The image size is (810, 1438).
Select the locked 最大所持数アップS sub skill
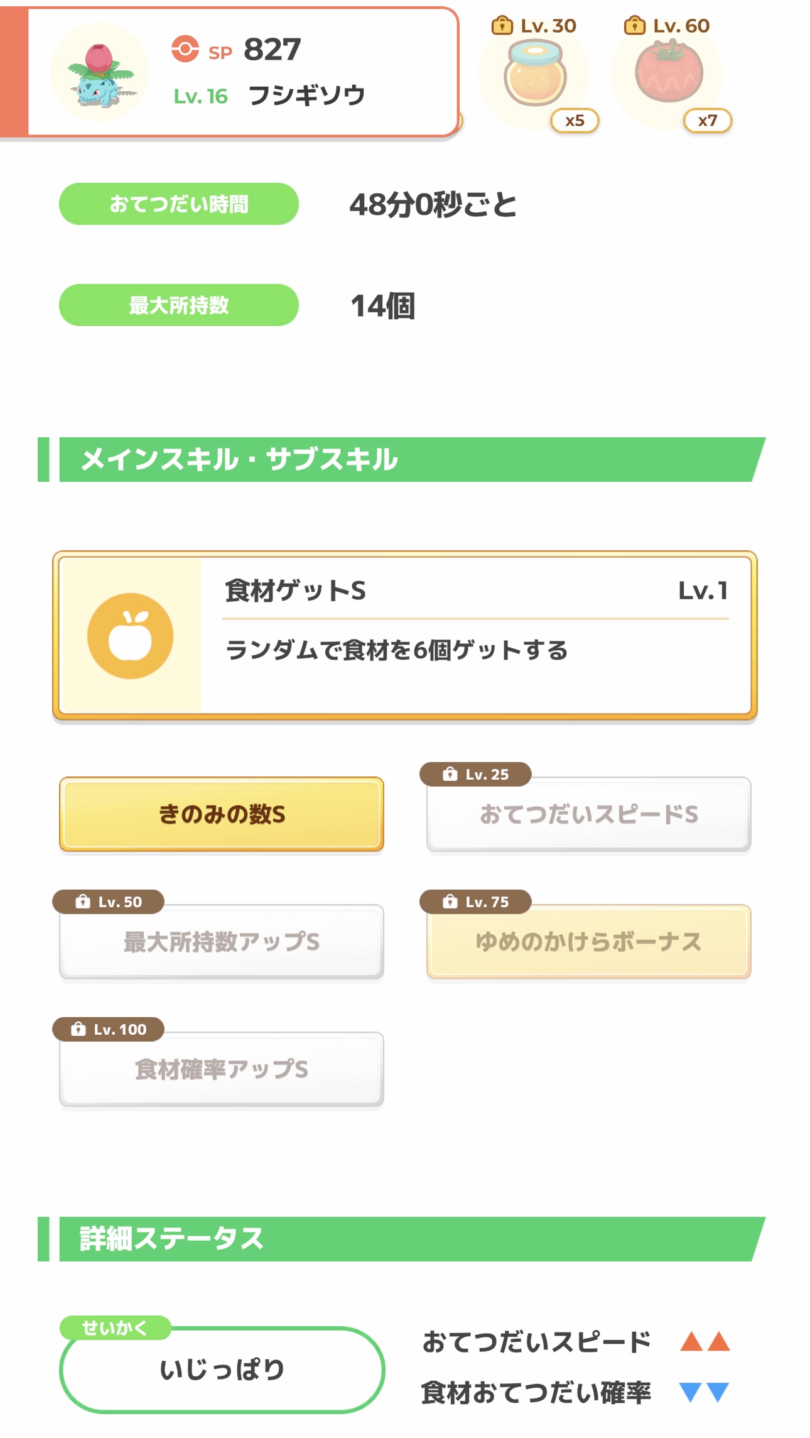click(x=222, y=942)
